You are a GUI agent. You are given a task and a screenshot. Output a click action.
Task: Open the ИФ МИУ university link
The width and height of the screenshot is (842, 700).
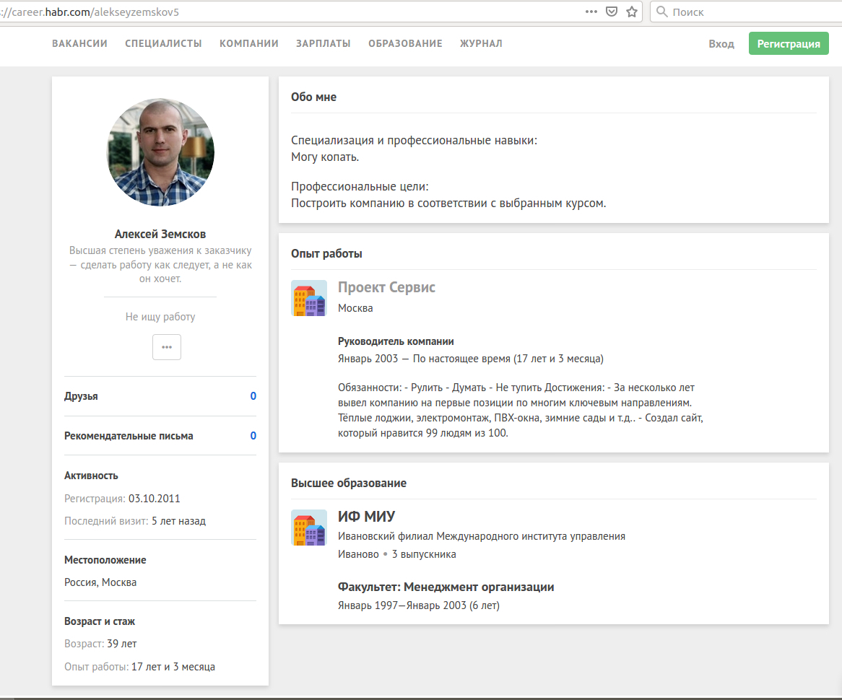[x=366, y=517]
